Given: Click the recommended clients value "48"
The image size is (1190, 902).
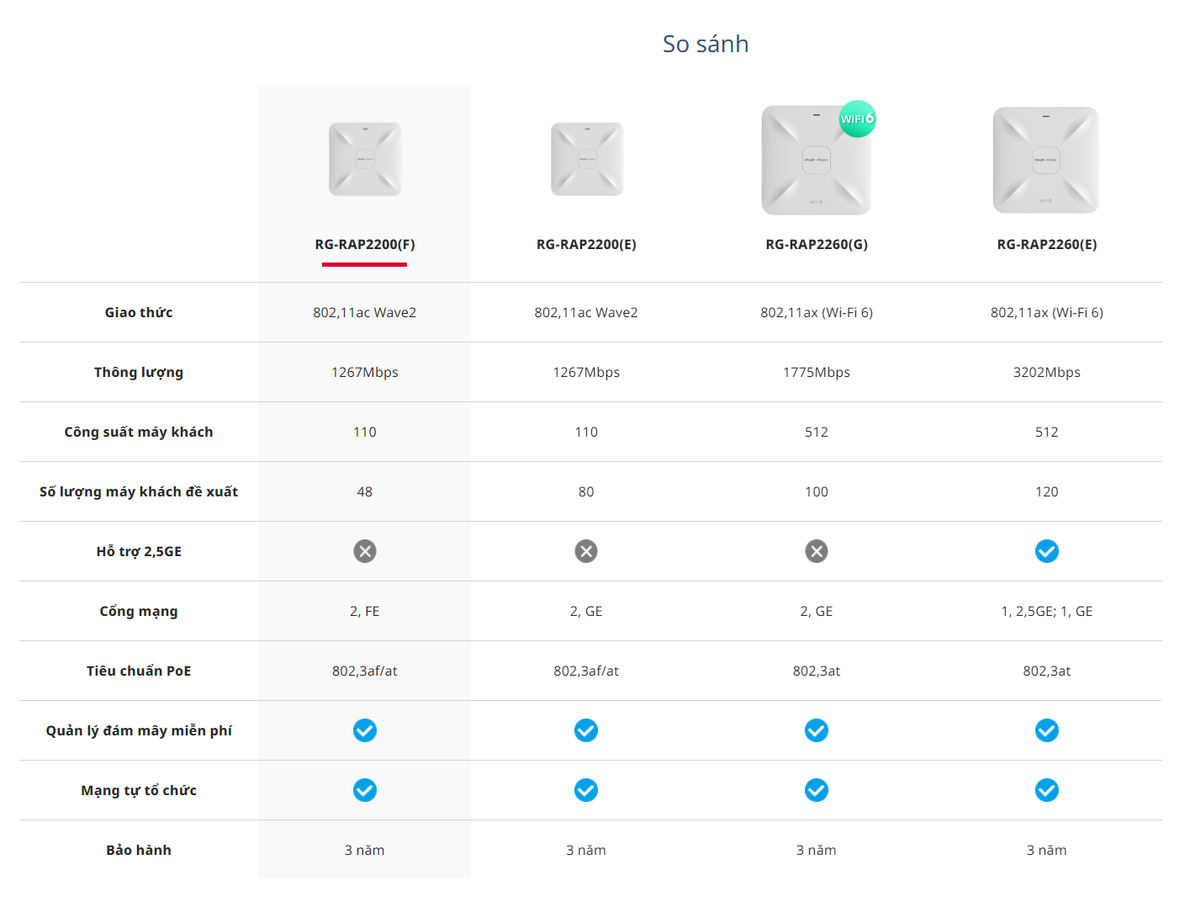Looking at the screenshot, I should 365,491.
